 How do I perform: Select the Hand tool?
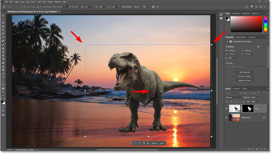point(3,88)
